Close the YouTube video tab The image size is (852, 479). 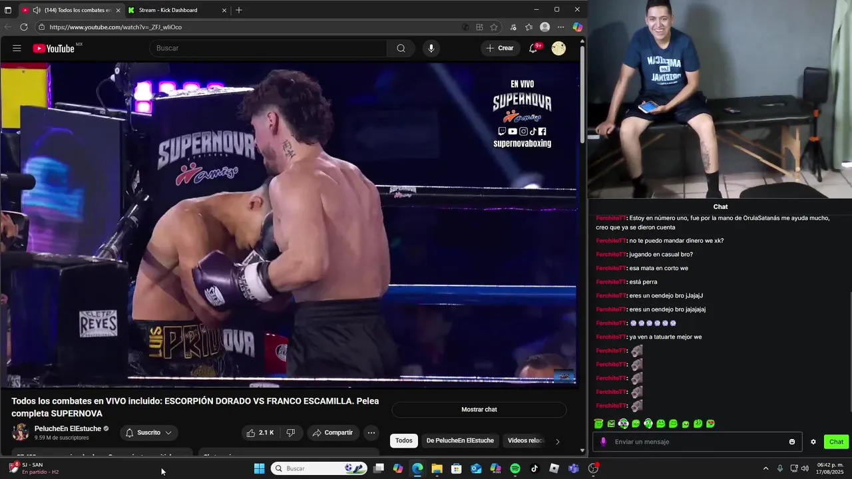118,10
